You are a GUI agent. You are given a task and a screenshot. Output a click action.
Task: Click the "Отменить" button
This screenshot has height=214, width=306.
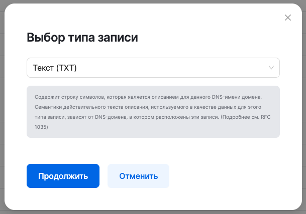point(138,176)
